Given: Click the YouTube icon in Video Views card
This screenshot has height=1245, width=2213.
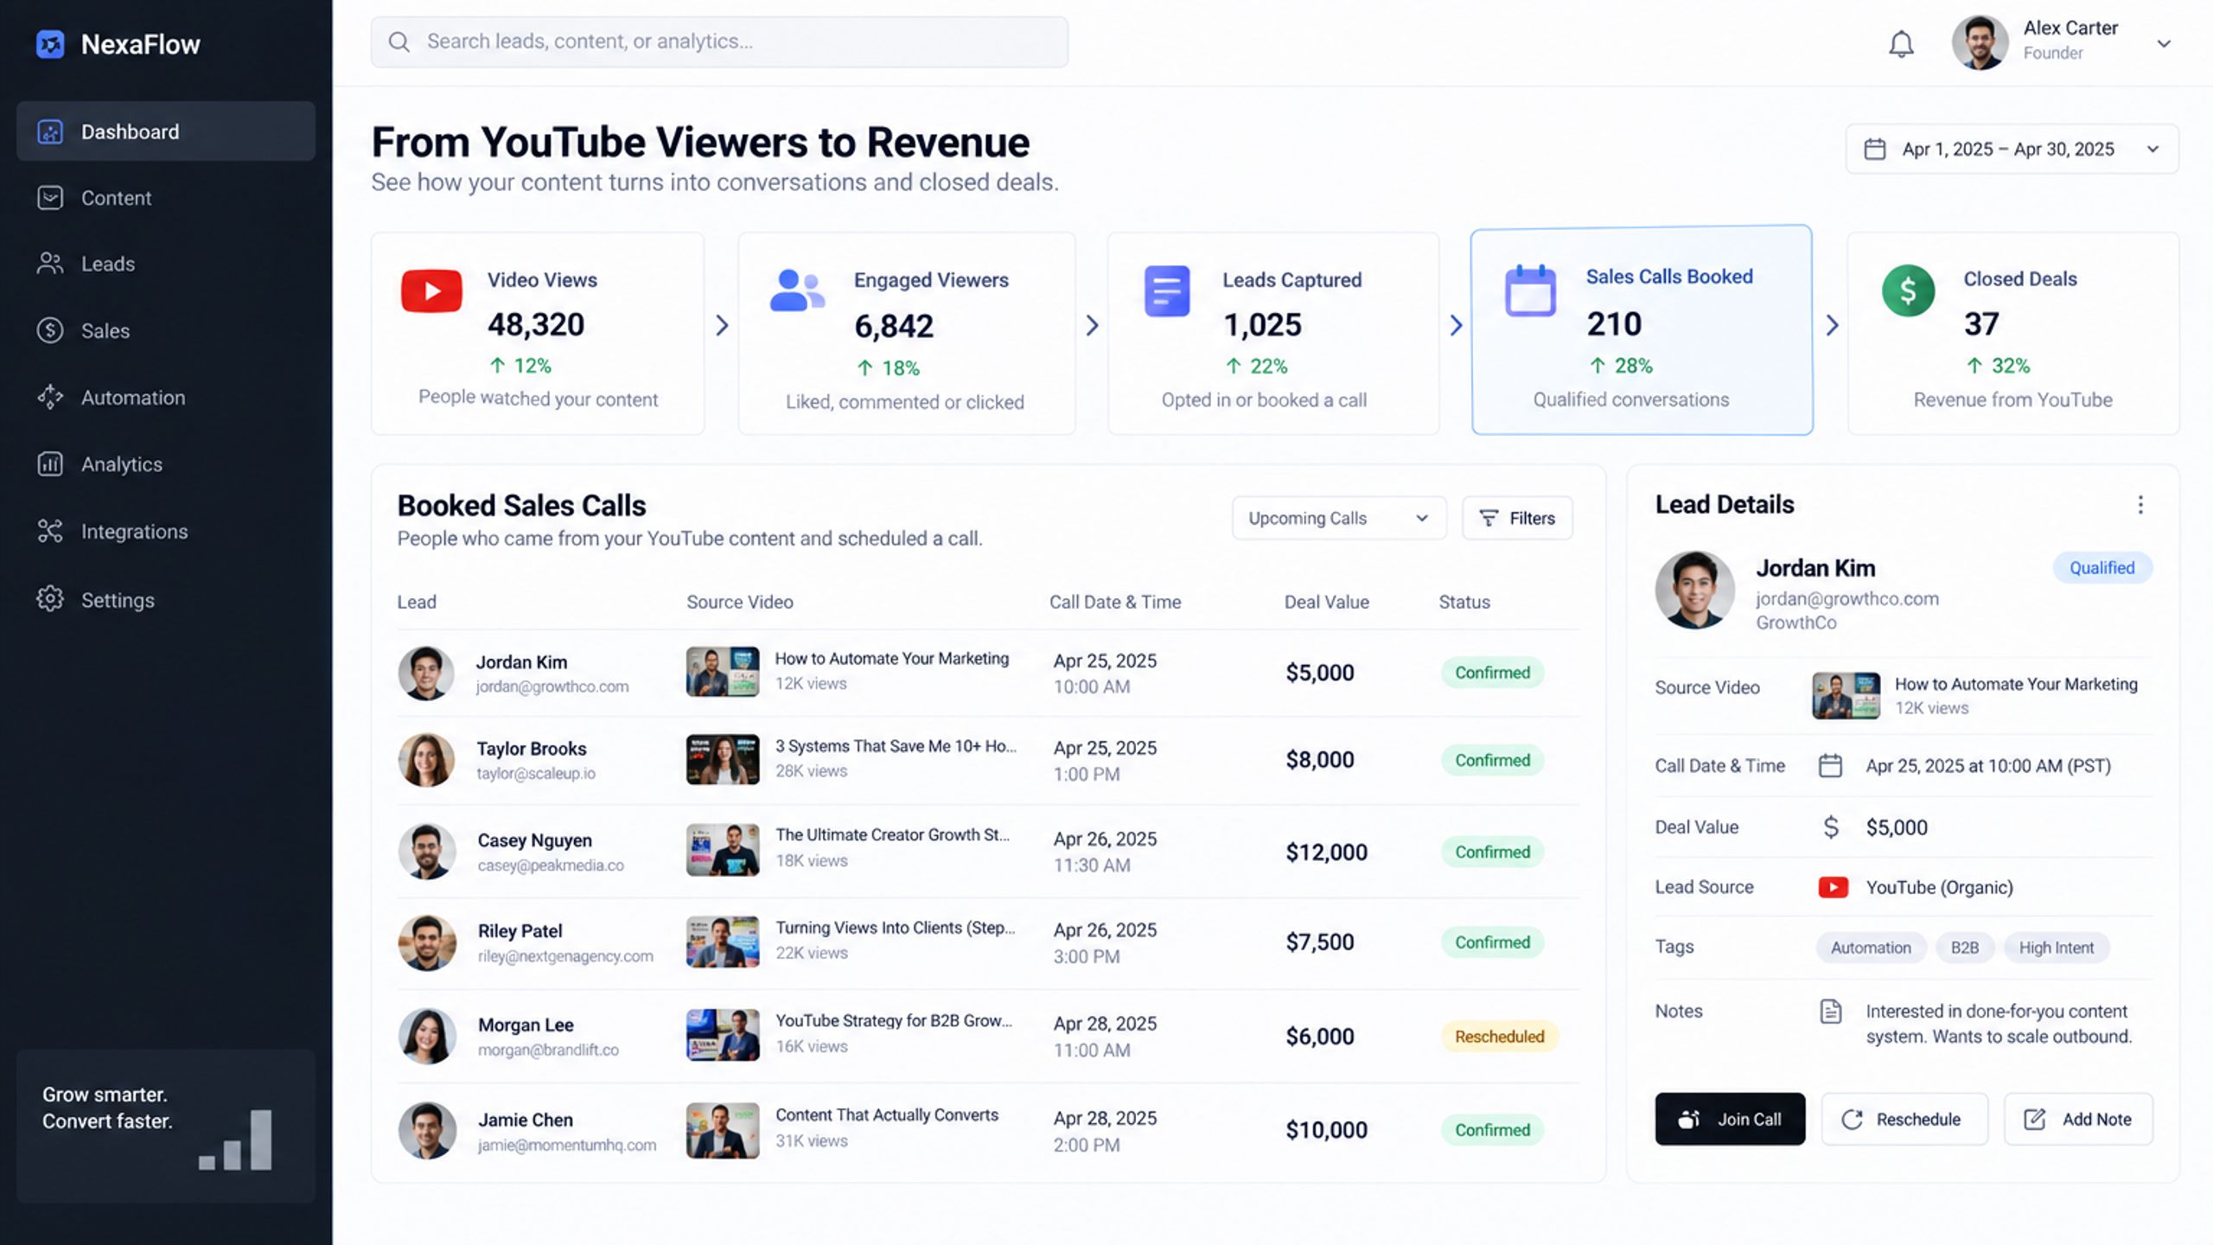Looking at the screenshot, I should (x=431, y=290).
